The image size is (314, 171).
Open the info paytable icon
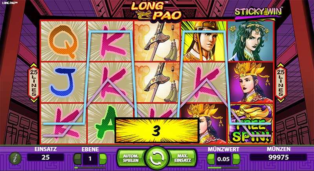pos(15,158)
